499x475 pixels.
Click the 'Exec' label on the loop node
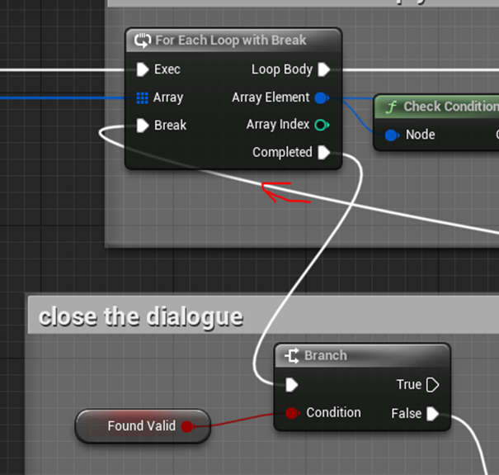pos(167,69)
